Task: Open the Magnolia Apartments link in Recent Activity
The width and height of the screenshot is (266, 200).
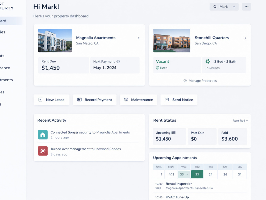Action: pyautogui.click(x=113, y=132)
